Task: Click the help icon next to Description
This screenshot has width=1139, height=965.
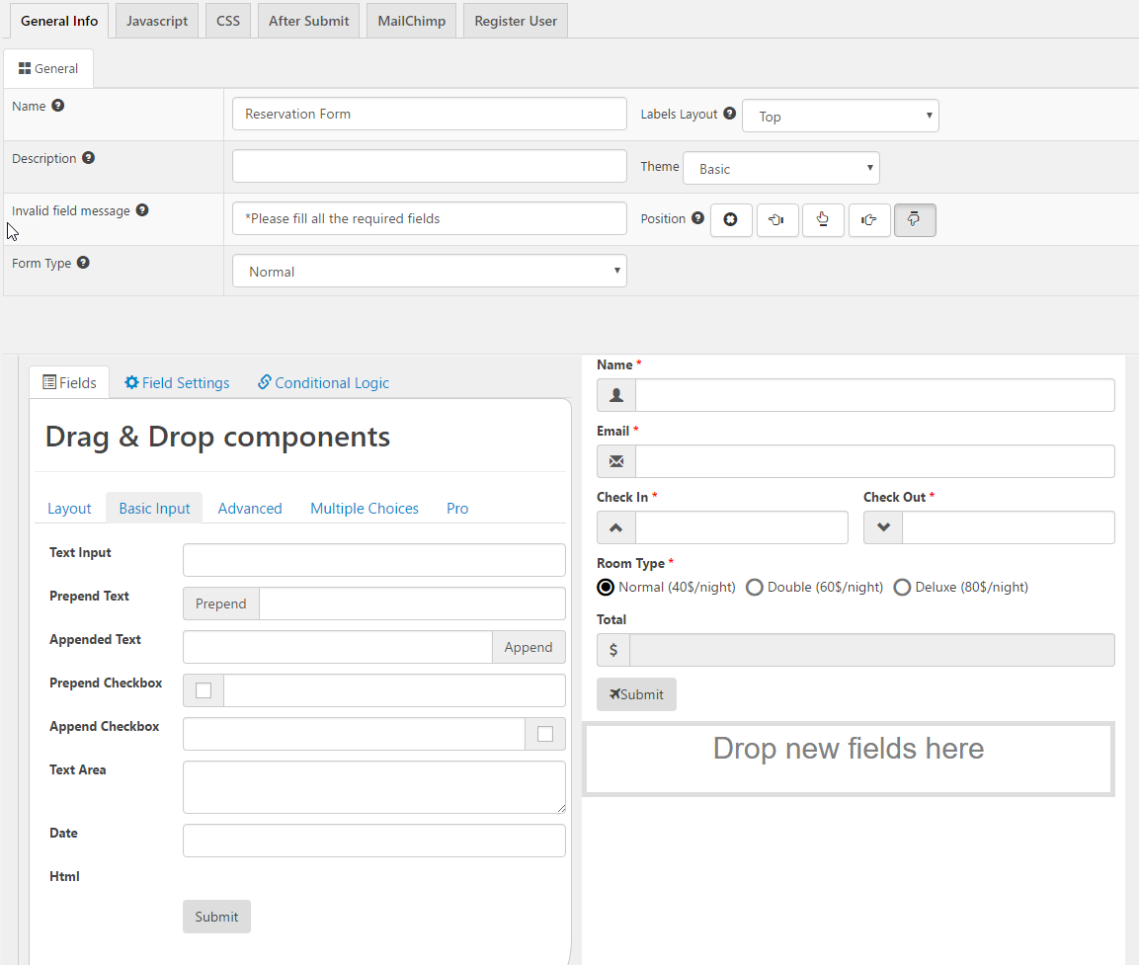Action: coord(88,158)
